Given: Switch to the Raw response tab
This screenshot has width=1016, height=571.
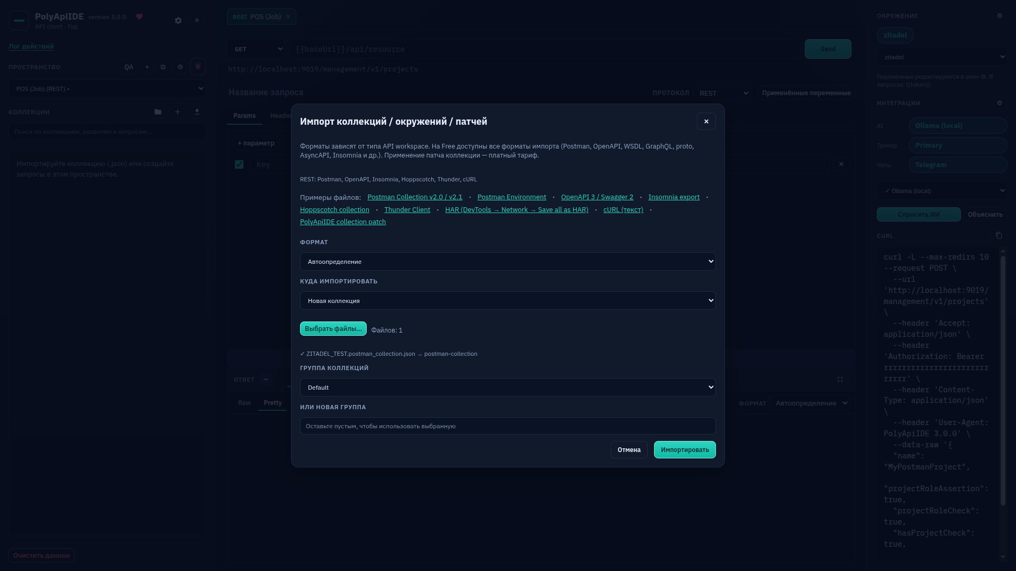Looking at the screenshot, I should pyautogui.click(x=244, y=403).
